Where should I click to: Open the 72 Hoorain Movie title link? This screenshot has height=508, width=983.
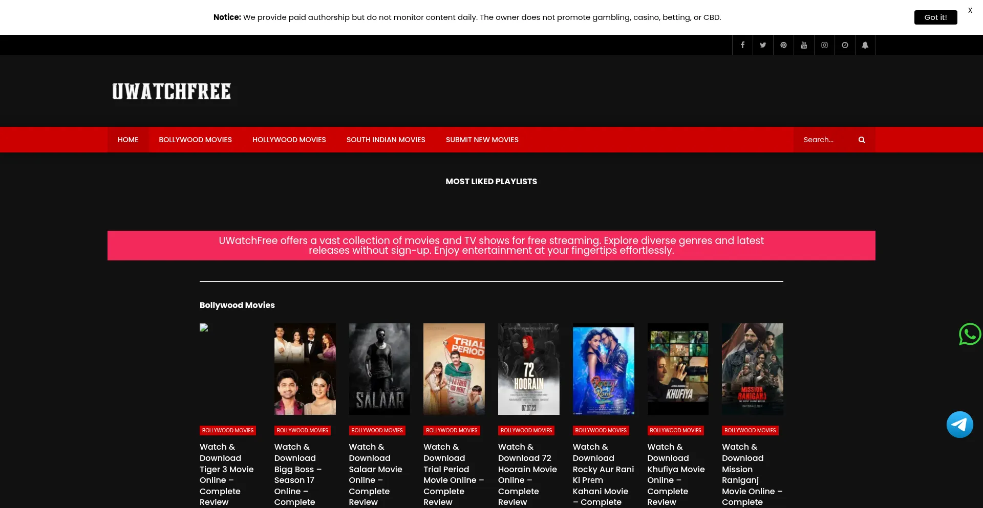pyautogui.click(x=527, y=475)
